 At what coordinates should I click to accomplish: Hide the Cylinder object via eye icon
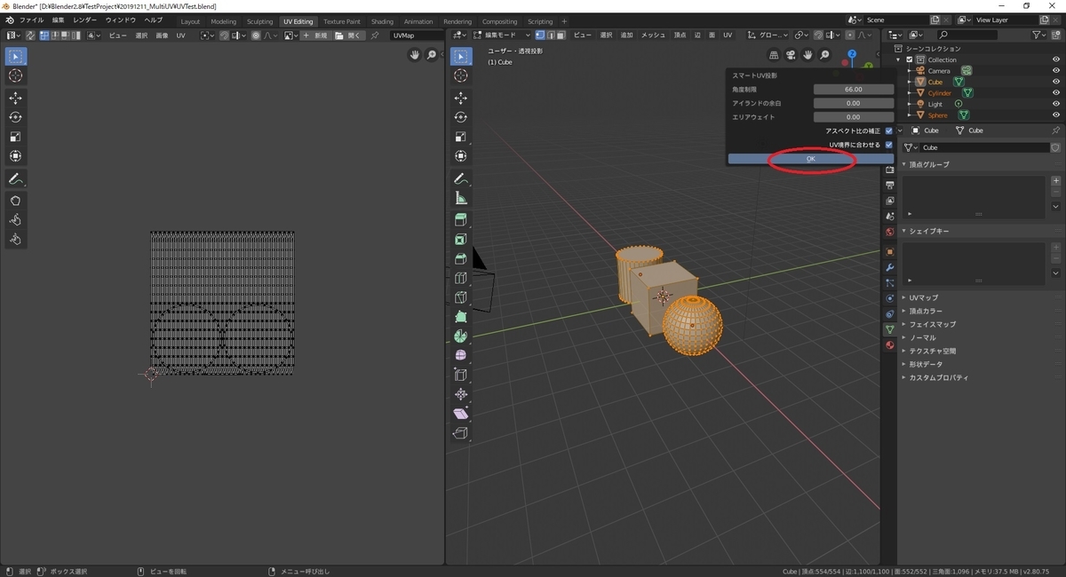tap(1056, 92)
